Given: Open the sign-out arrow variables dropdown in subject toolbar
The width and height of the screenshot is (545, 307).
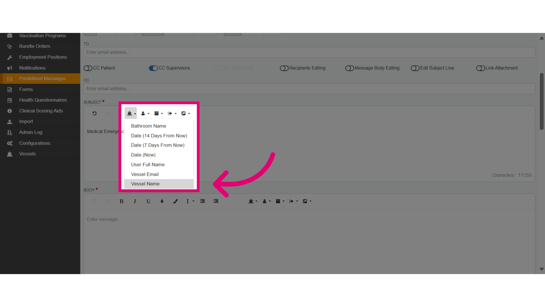Looking at the screenshot, I should (x=172, y=113).
